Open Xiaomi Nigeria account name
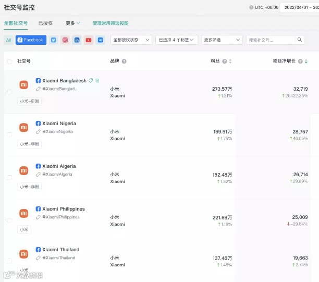Viewport: 319px width, 282px height. coord(59,124)
